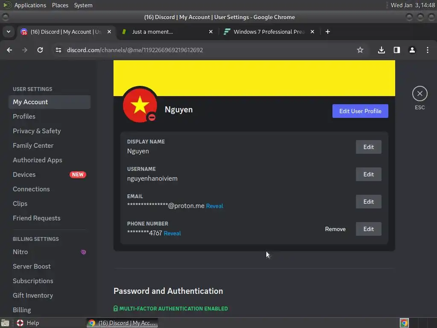The height and width of the screenshot is (328, 437).
Task: Click the show desktop icon in bottom panel
Action: [5, 323]
